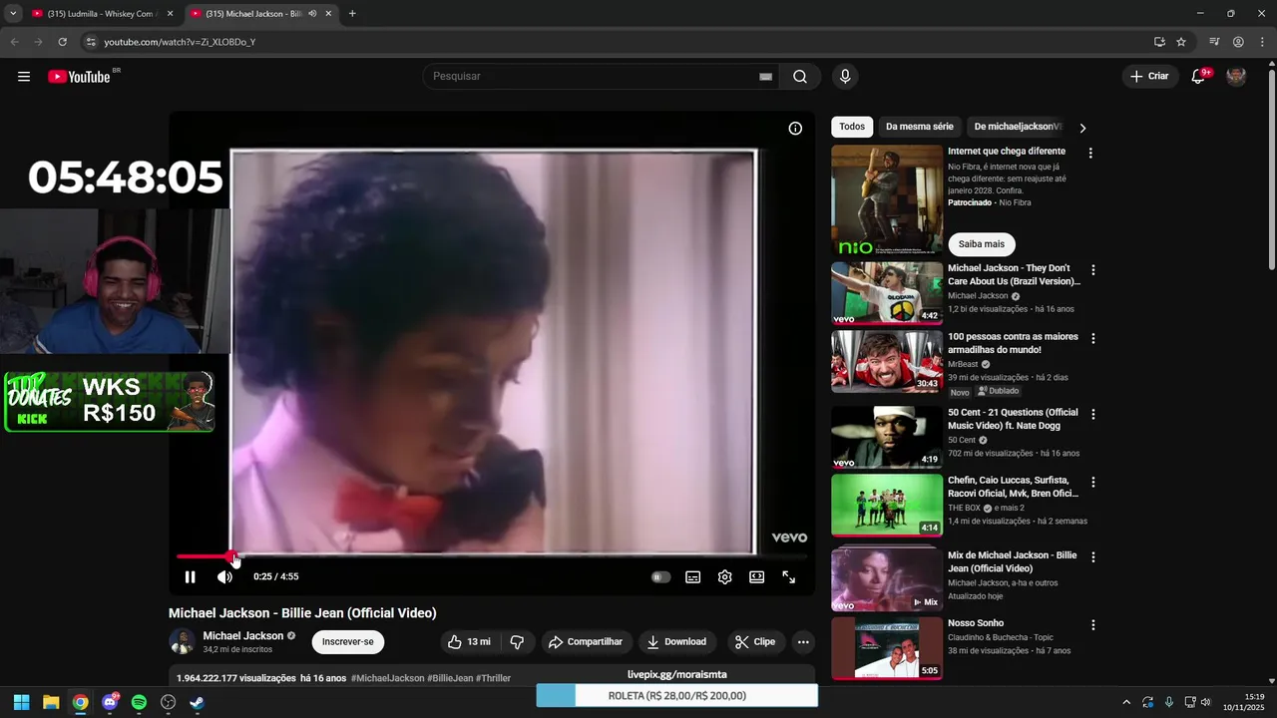Viewport: 1277px width, 718px height.
Task: Click Saiba mais on Nio ad
Action: 982,244
